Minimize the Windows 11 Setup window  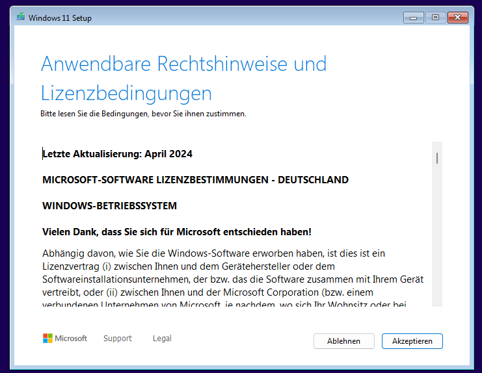pyautogui.click(x=414, y=18)
